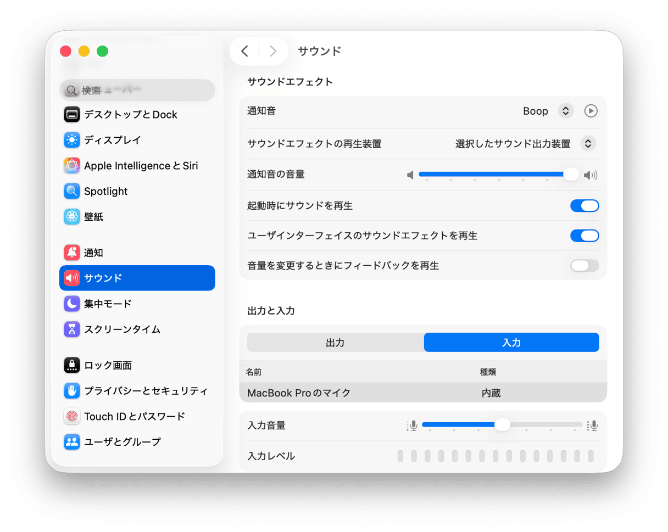Click the 検索 search field
Viewport: 668px width, 532px height.
pyautogui.click(x=137, y=90)
